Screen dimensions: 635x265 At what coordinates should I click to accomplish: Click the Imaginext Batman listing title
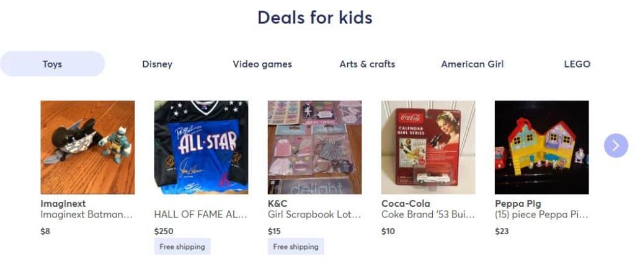tap(87, 214)
